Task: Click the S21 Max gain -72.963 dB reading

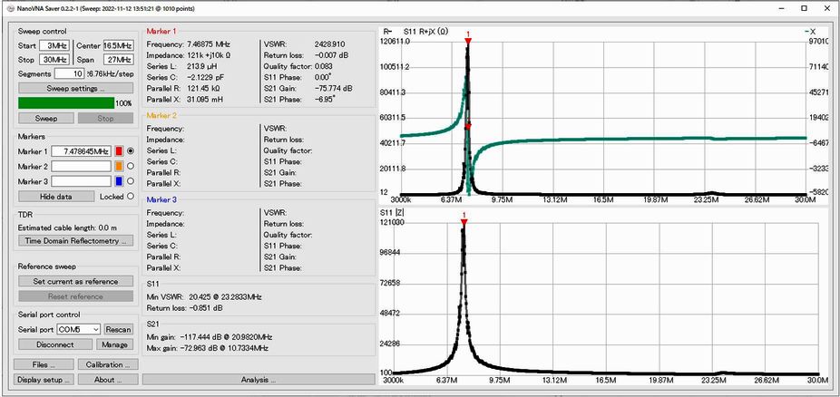Action: click(x=208, y=349)
